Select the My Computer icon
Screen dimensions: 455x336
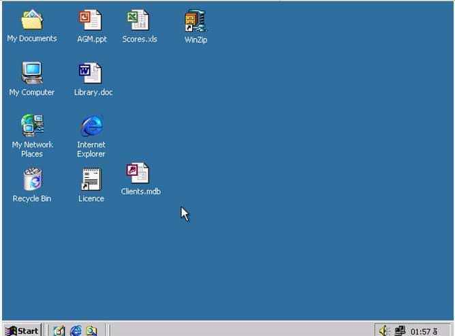pyautogui.click(x=32, y=74)
